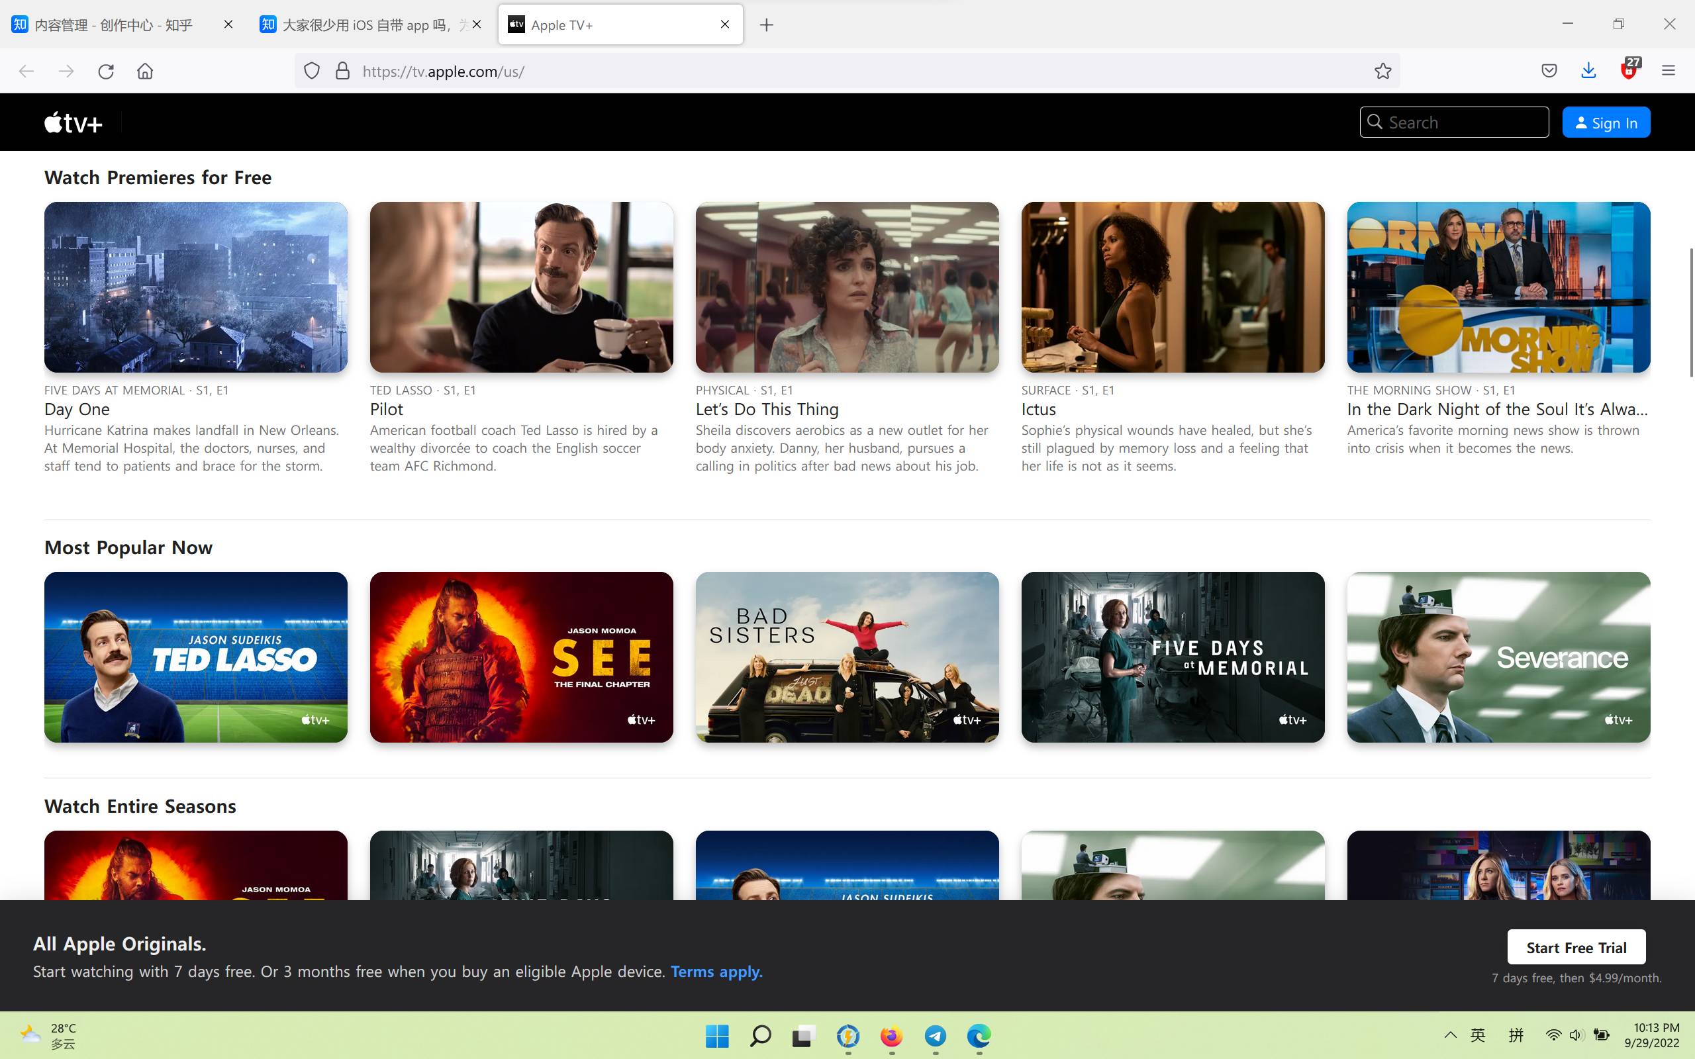Click the 'SURFACE · S1, E1' label
Screen dimensions: 1695x1059
tap(1067, 390)
